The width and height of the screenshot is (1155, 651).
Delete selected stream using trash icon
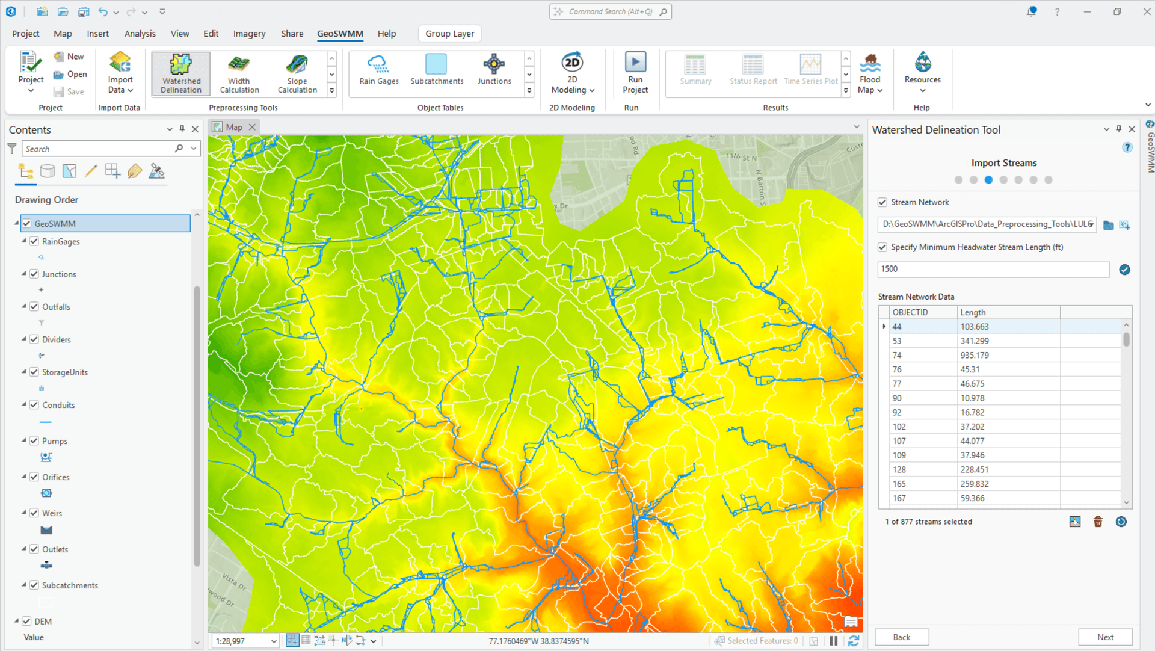click(x=1098, y=522)
